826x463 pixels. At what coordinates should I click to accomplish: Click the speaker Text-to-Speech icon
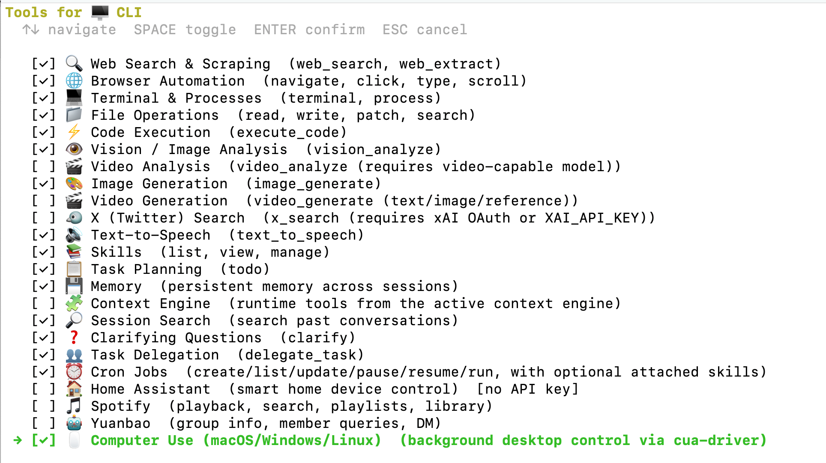74,235
